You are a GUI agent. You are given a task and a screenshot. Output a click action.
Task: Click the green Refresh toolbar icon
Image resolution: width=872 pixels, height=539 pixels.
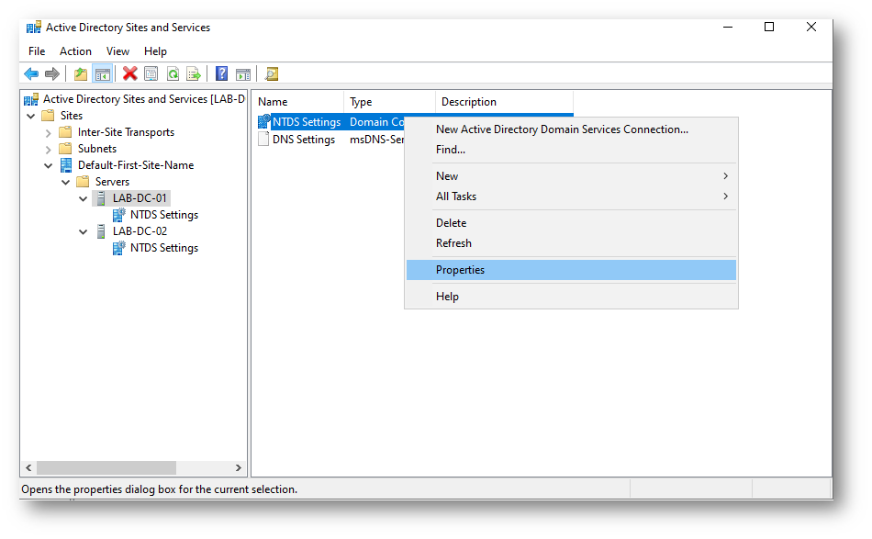point(173,73)
